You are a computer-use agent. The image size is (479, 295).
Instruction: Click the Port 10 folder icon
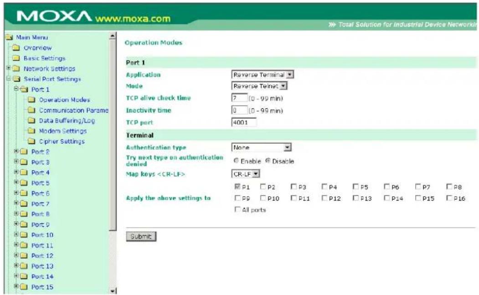tap(24, 235)
